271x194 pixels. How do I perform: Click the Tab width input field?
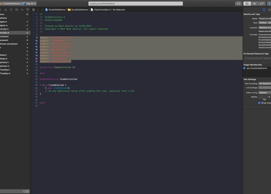click(x=266, y=97)
